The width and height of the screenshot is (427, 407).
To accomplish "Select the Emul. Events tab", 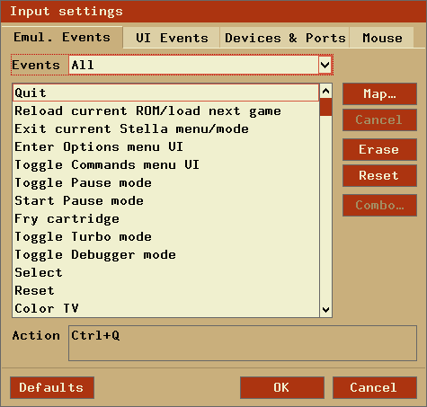I will (62, 38).
